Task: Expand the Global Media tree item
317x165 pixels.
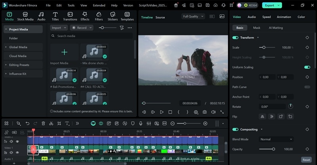Action: click(x=6, y=47)
